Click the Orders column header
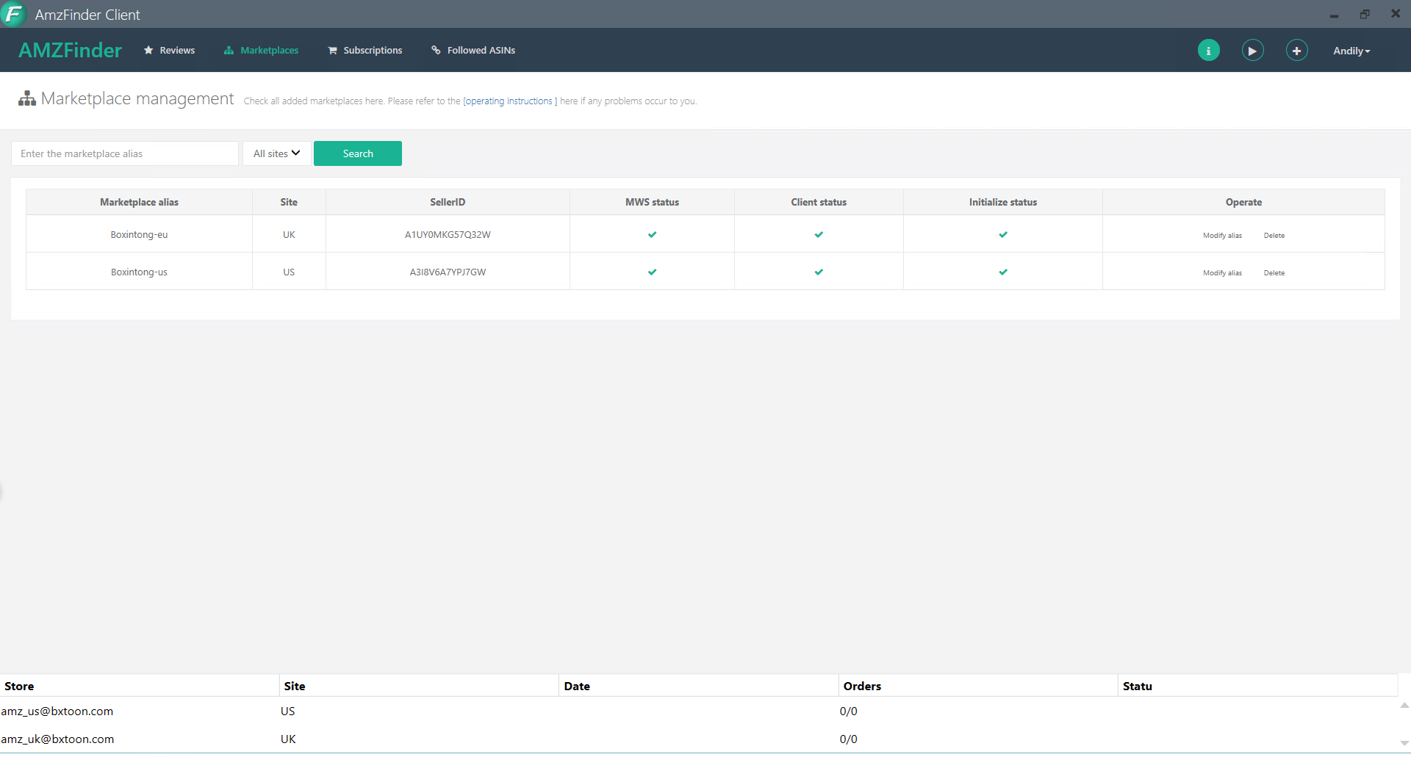1411x757 pixels. (x=978, y=687)
